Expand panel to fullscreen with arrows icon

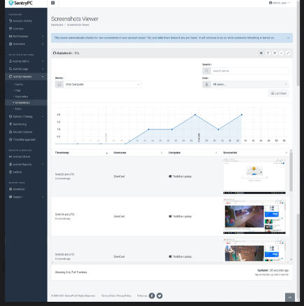click(288, 53)
